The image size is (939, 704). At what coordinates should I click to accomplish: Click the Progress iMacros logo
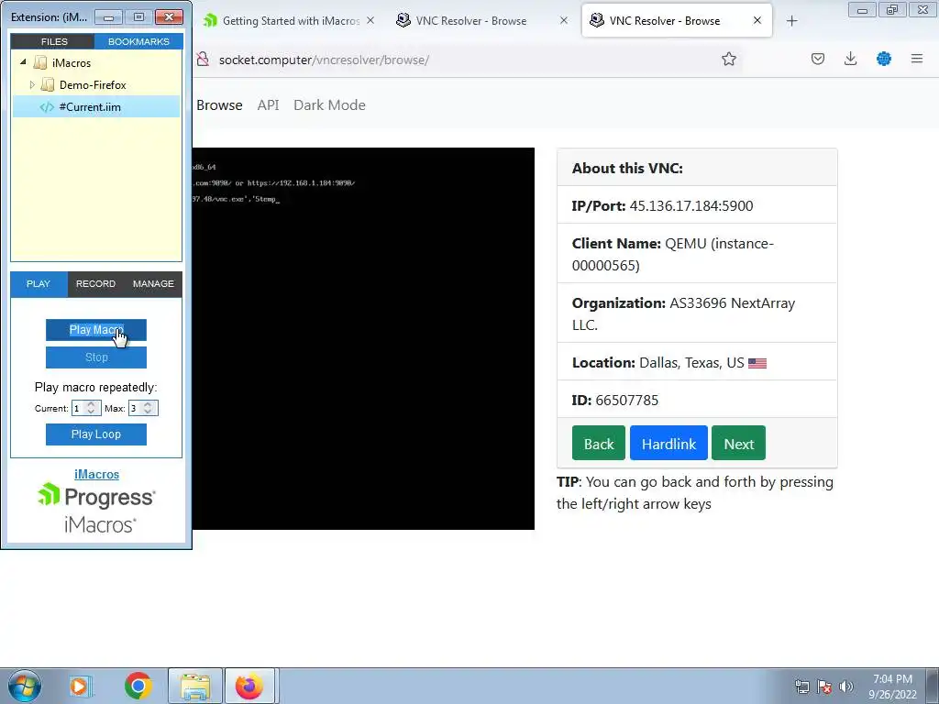coord(96,508)
